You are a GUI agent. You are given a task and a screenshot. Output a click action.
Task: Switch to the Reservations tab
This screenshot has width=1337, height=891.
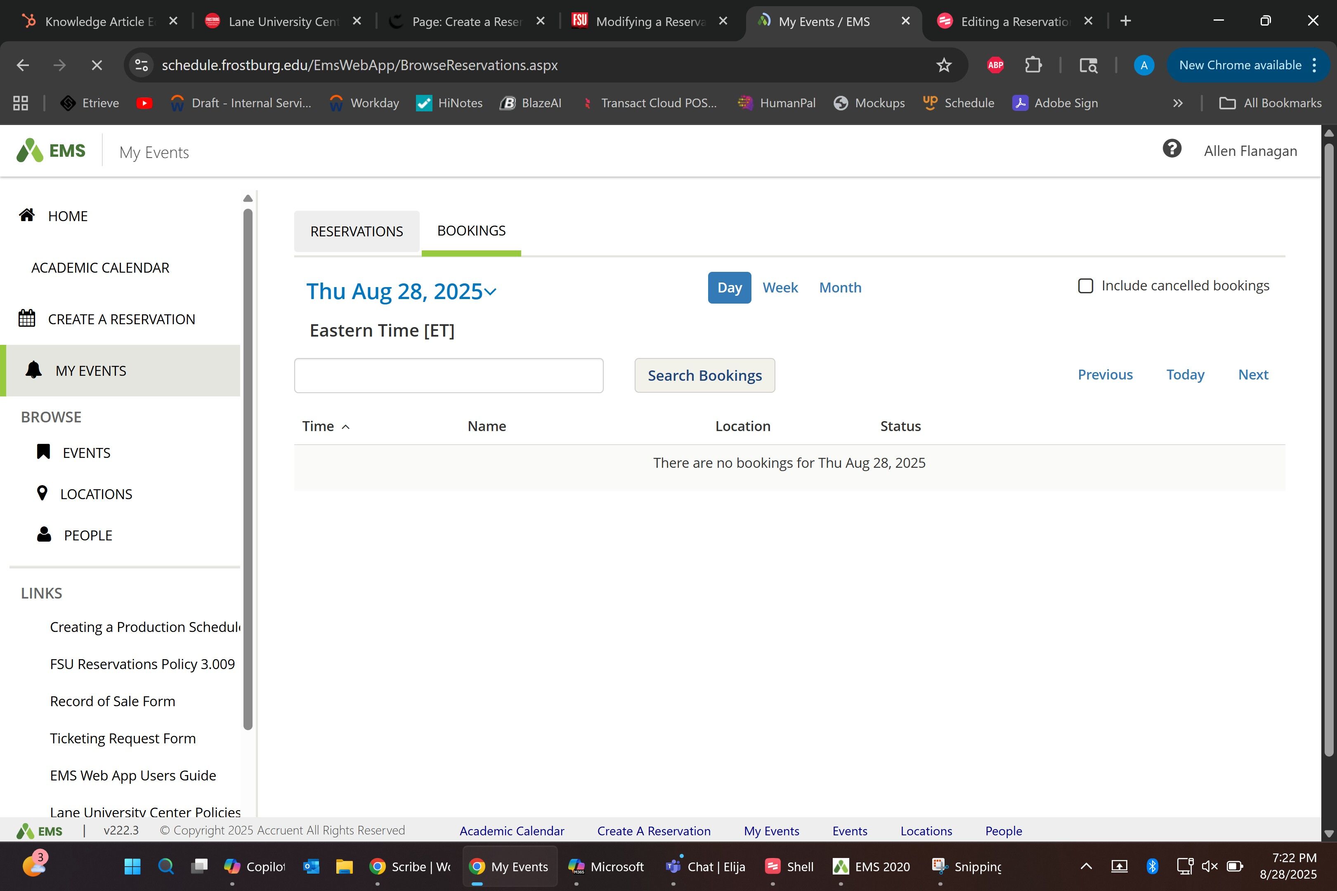pyautogui.click(x=357, y=231)
